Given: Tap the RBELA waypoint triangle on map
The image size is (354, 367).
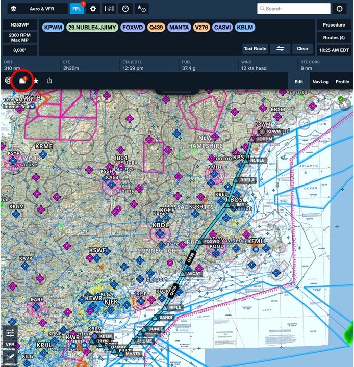Looking at the screenshot, I should click(236, 180).
